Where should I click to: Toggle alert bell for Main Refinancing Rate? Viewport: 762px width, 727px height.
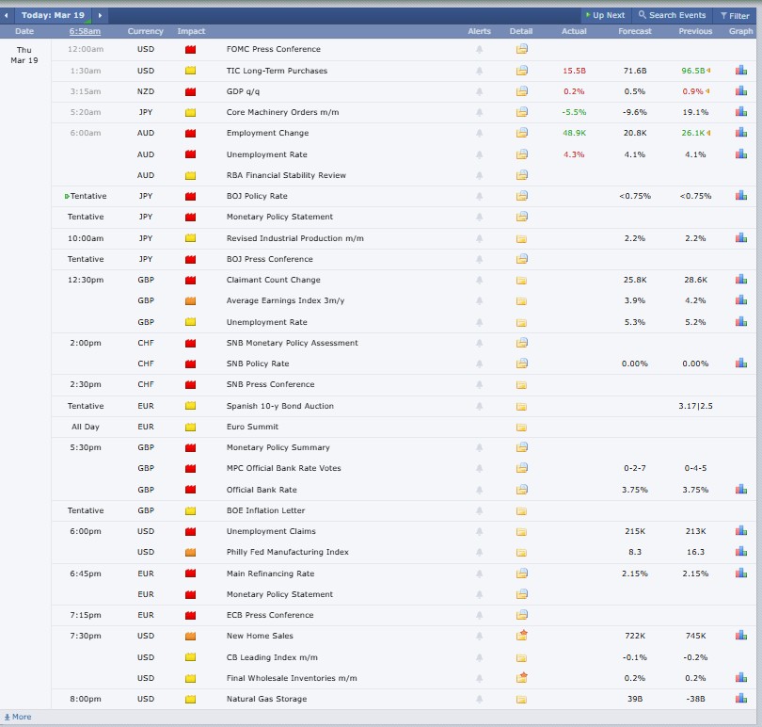[479, 574]
